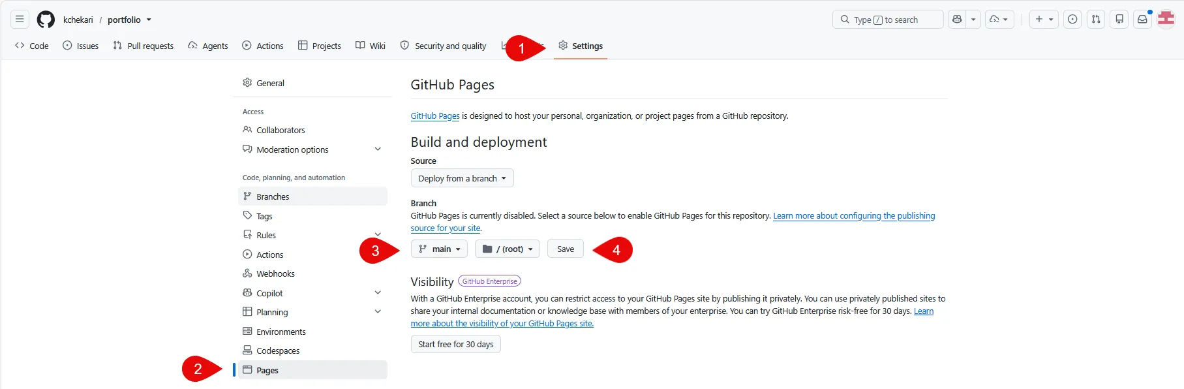Open Tags settings in sidebar
This screenshot has width=1184, height=389.
pyautogui.click(x=312, y=216)
